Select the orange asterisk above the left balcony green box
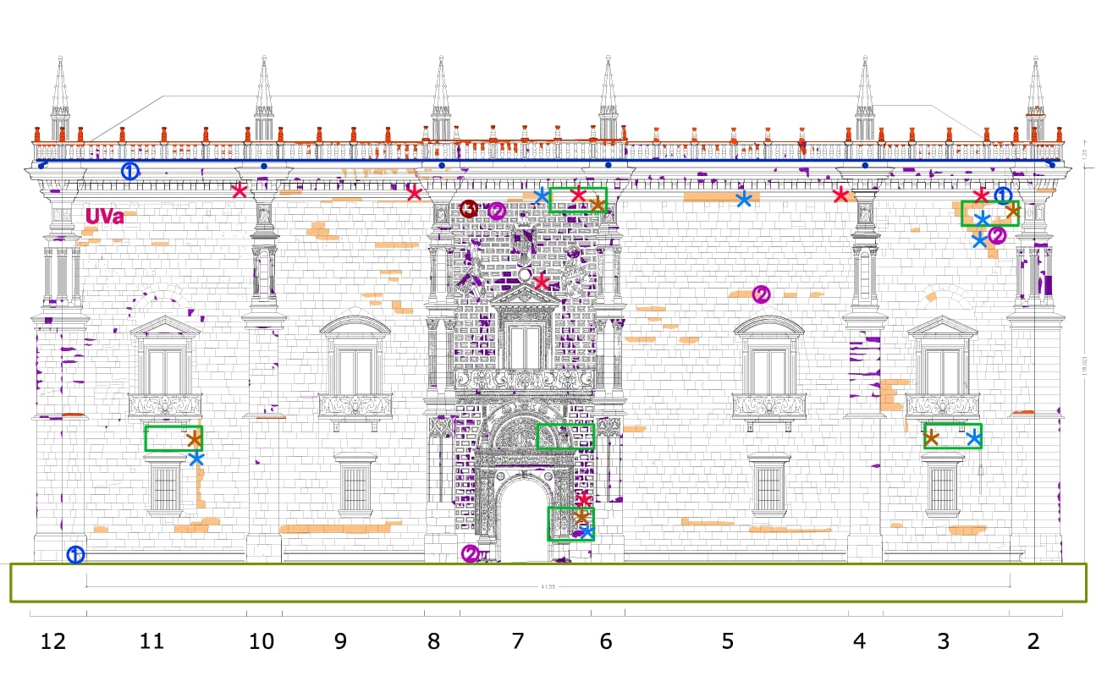1107x687 pixels. 196,439
